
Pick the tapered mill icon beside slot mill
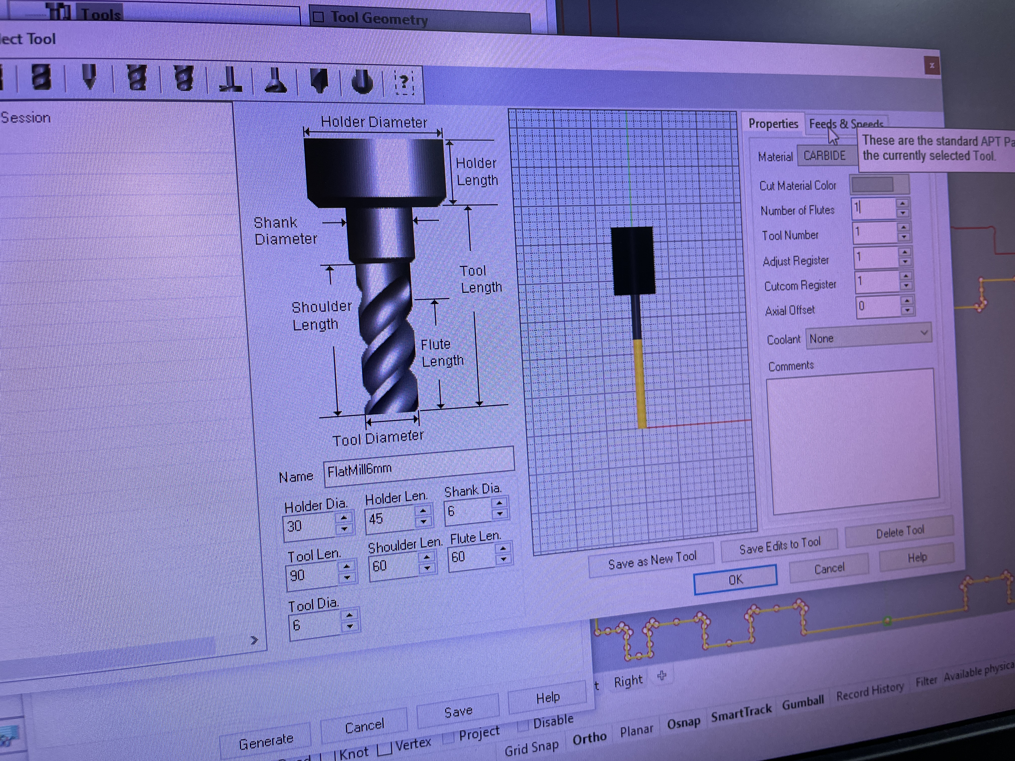tap(184, 78)
